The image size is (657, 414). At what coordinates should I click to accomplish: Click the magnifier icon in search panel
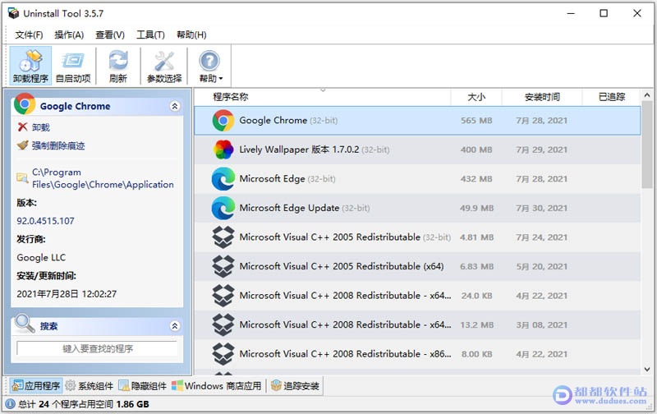[25, 324]
